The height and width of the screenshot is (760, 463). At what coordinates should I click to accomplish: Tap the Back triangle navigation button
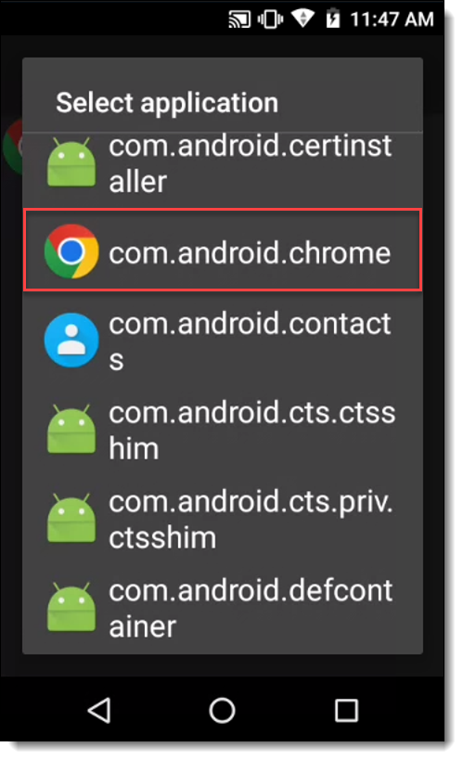(x=99, y=711)
